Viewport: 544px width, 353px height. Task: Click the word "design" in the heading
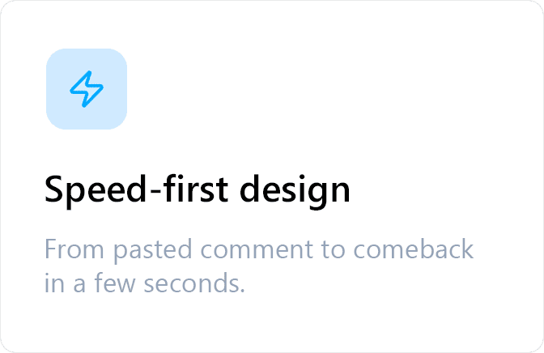[293, 191]
